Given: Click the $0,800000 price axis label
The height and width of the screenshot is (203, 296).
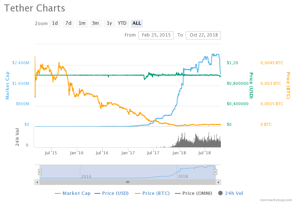Looking at the screenshot, I should click(238, 83).
